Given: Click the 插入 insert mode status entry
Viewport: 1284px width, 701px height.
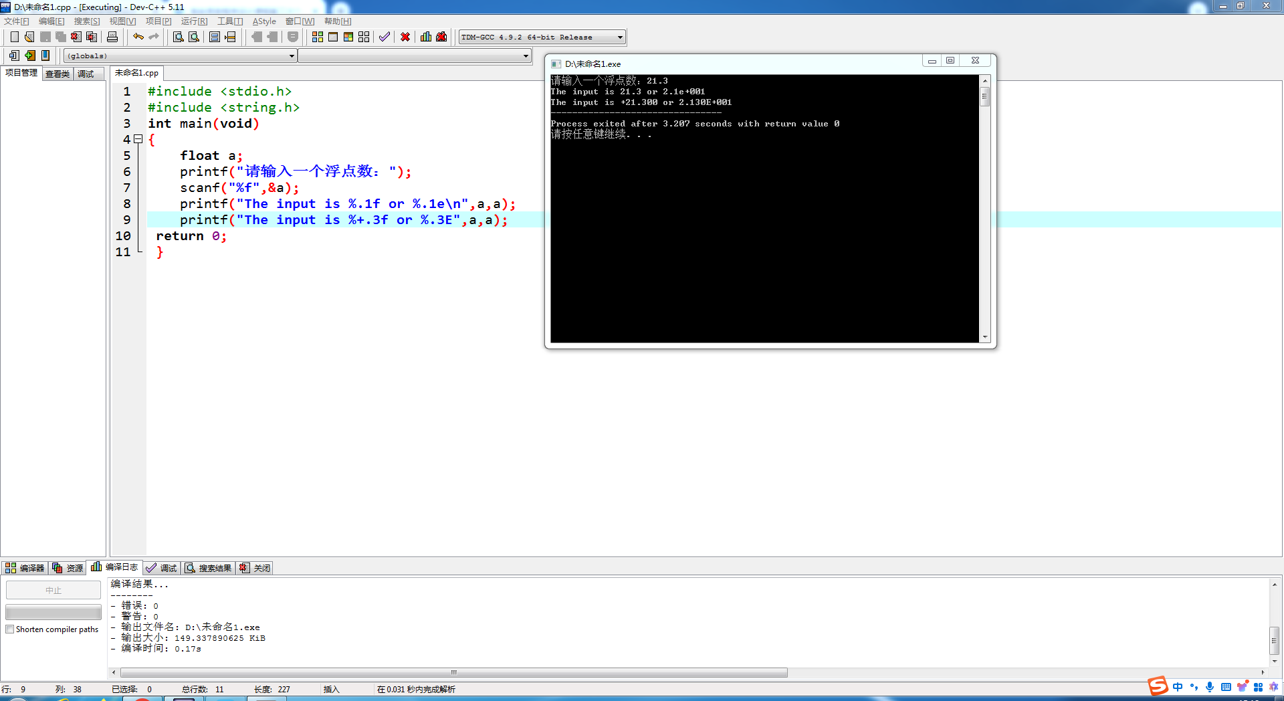Looking at the screenshot, I should [332, 689].
